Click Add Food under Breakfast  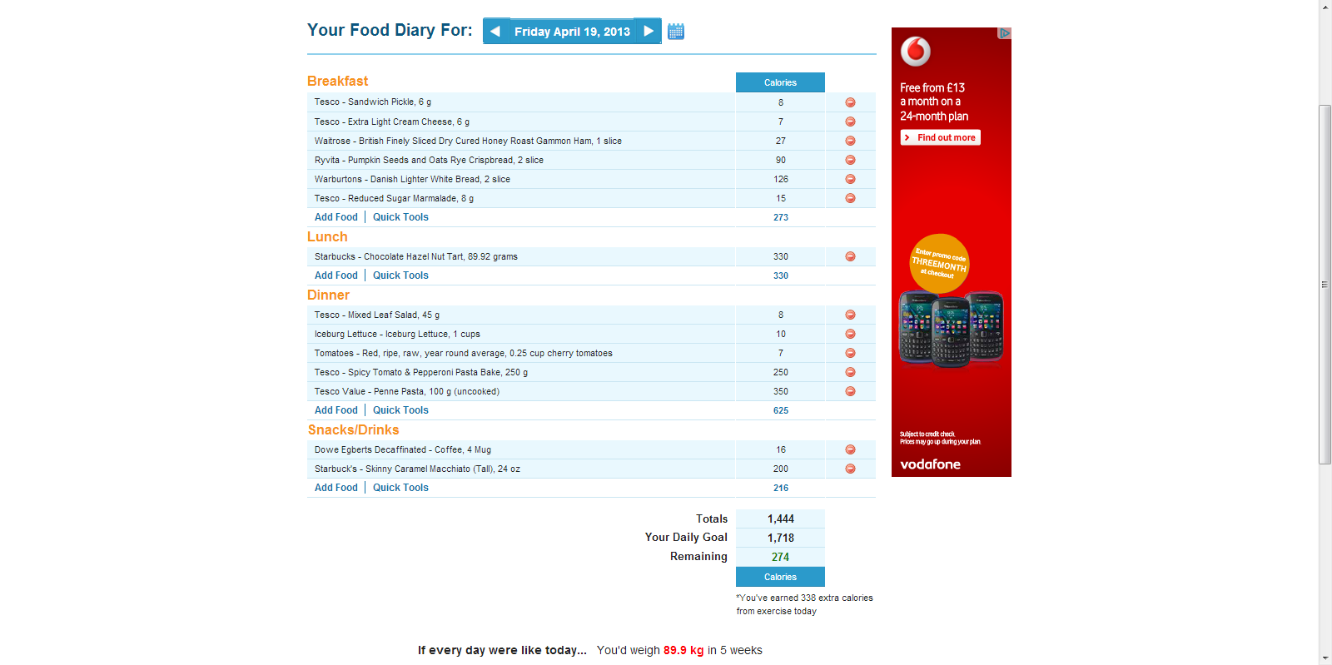click(x=336, y=217)
